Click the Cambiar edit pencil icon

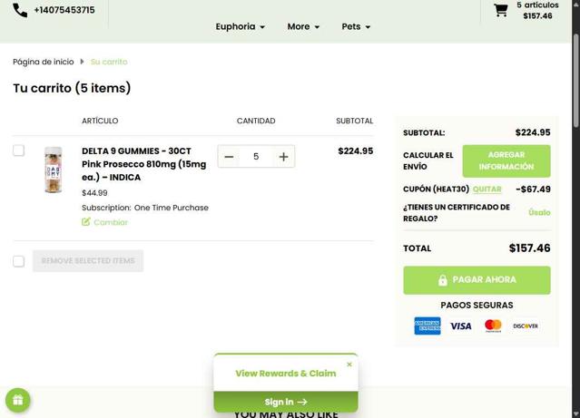86,222
